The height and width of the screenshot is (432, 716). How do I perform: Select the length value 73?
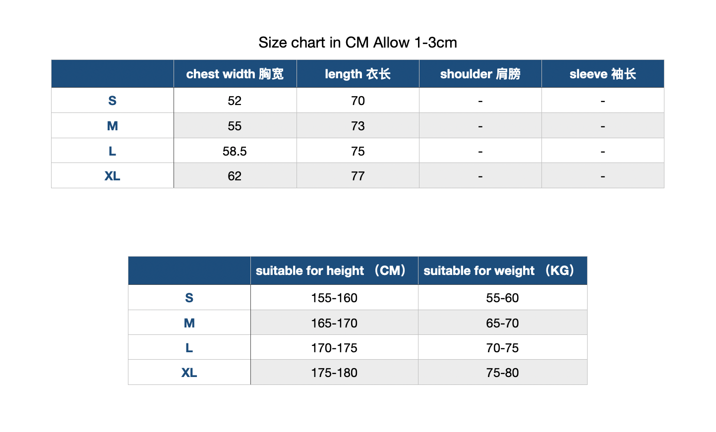(x=358, y=126)
